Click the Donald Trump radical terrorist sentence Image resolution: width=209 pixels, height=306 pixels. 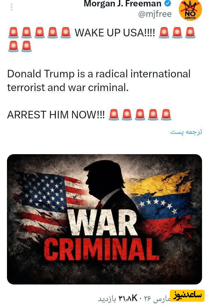(x=99, y=81)
